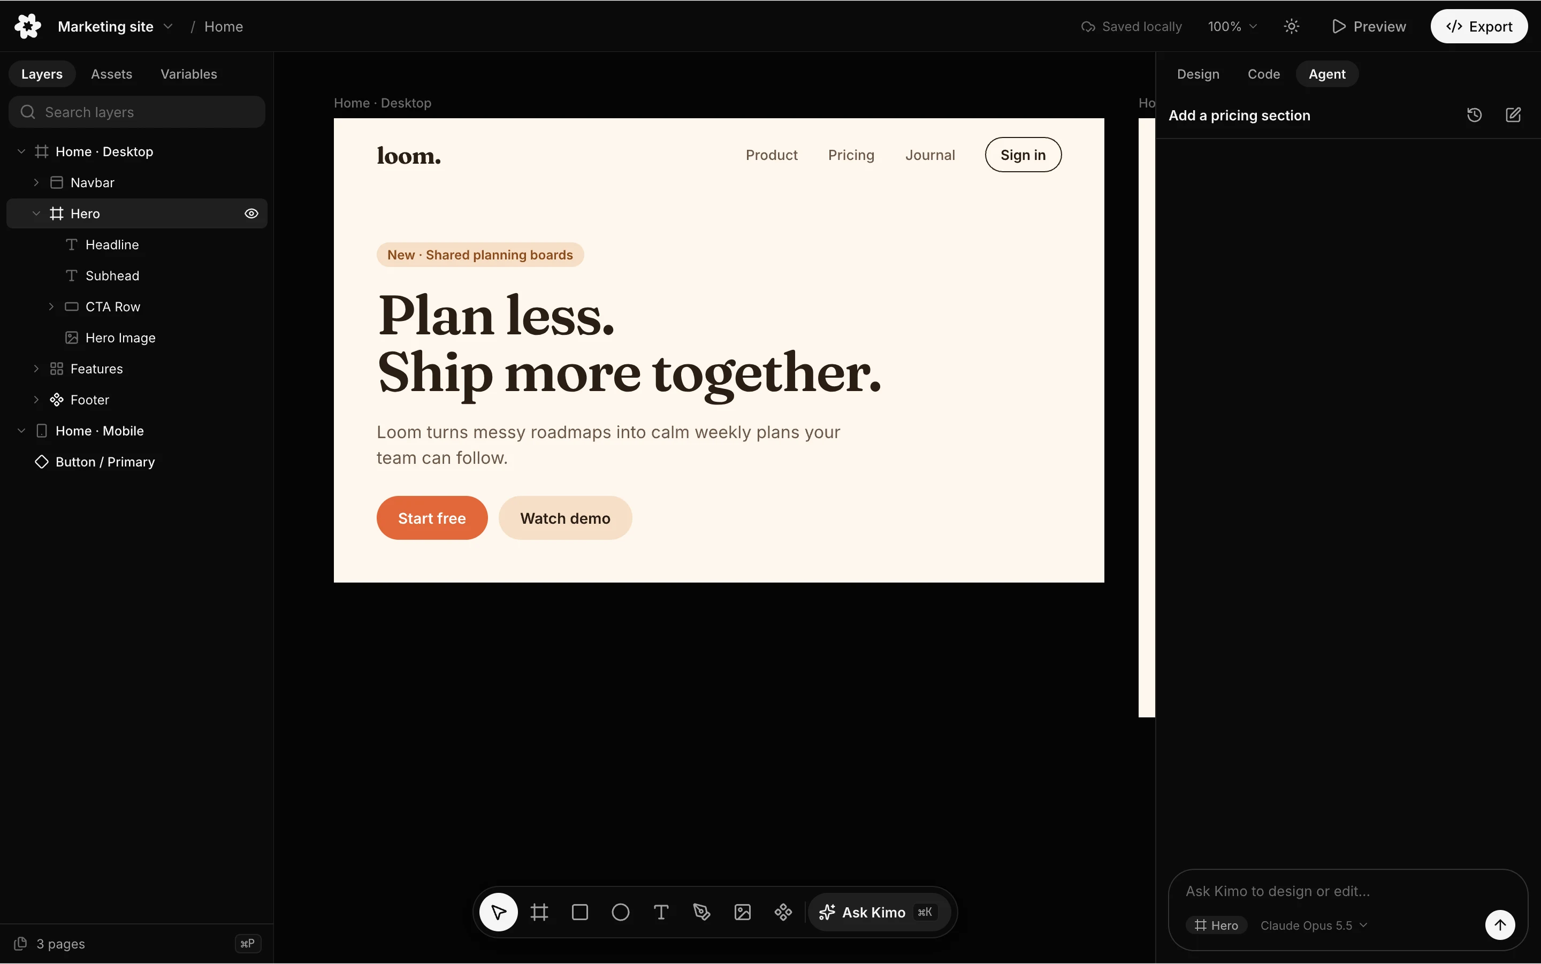Select the Hero Image layer

pyautogui.click(x=137, y=338)
